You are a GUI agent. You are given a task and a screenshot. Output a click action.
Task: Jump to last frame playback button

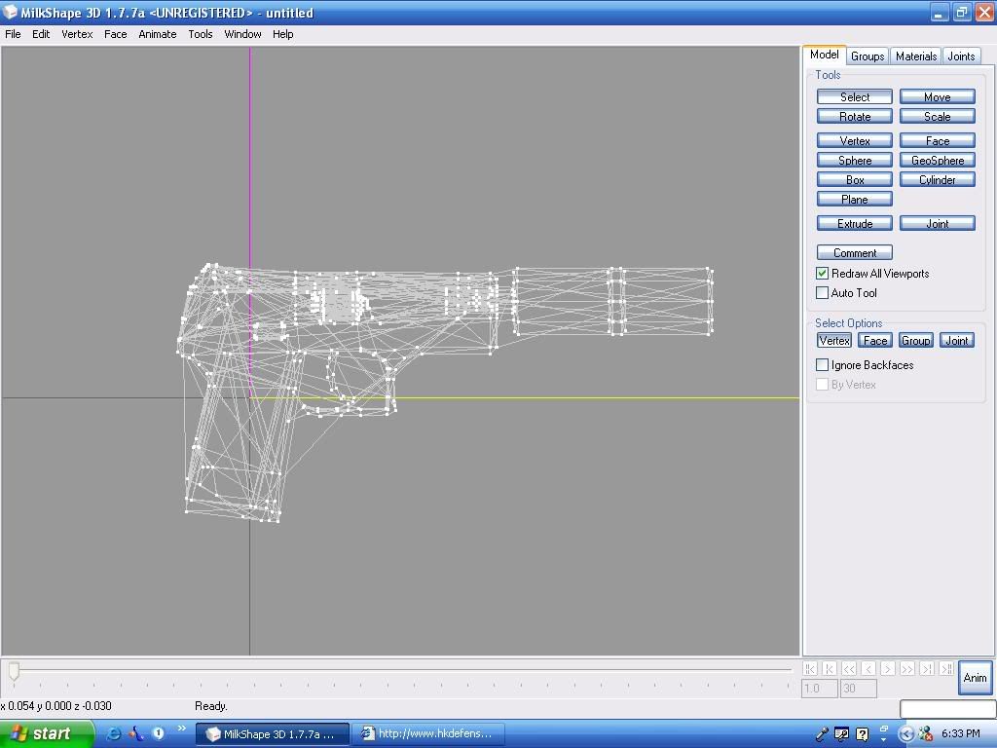click(x=946, y=668)
